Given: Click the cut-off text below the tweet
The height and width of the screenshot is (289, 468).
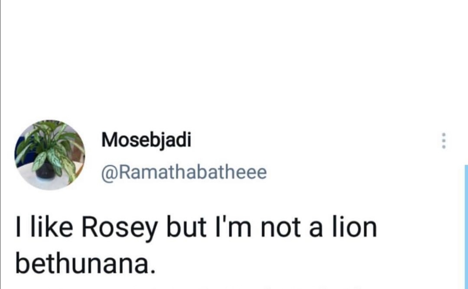Looking at the screenshot, I should click(234, 286).
